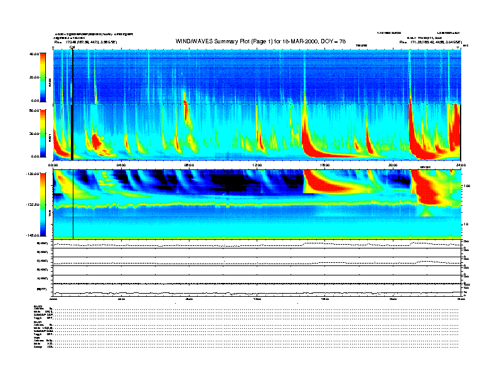Click the 0.00 label on RAD2 scale

35,100
